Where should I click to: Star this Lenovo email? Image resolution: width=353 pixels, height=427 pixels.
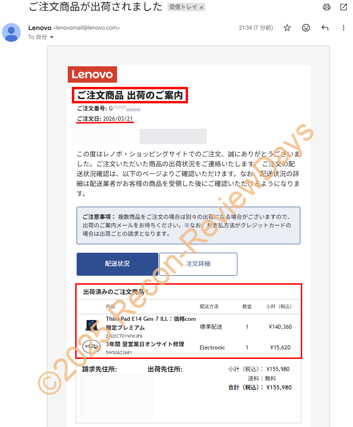point(287,28)
